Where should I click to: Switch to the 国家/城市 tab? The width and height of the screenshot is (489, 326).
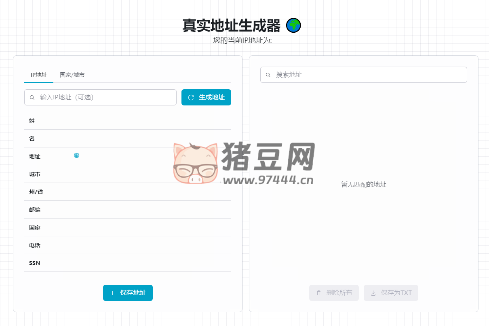point(72,75)
